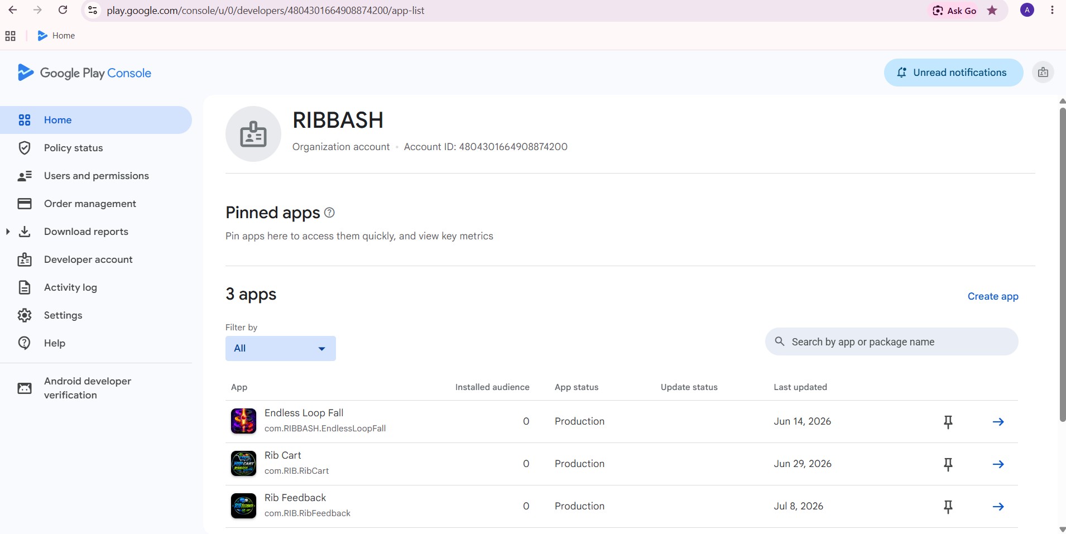Click the browser back arrow

(x=13, y=10)
